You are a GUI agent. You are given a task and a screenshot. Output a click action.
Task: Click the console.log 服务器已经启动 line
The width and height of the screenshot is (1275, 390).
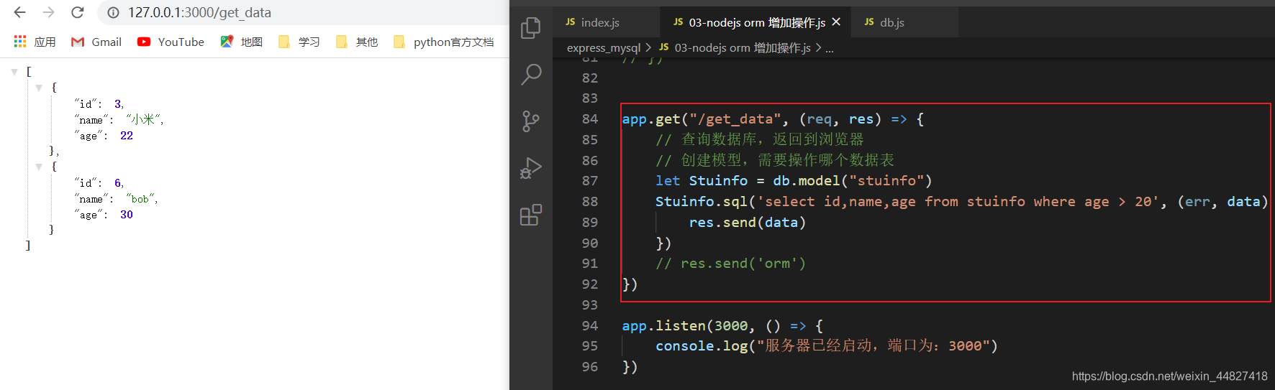(x=827, y=345)
